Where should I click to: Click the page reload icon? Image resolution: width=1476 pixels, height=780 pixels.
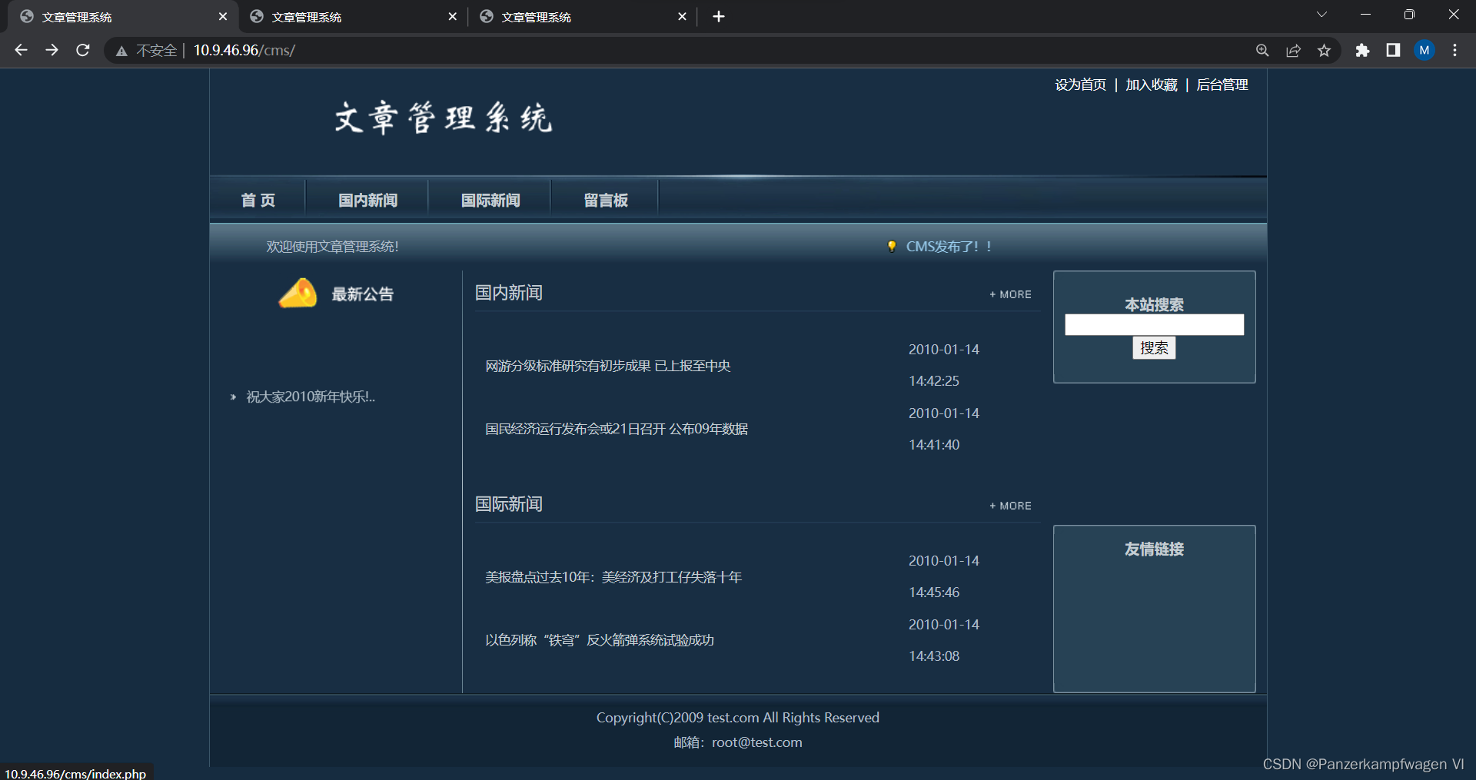click(82, 50)
